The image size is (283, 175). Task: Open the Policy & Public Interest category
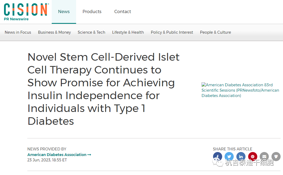(x=172, y=32)
